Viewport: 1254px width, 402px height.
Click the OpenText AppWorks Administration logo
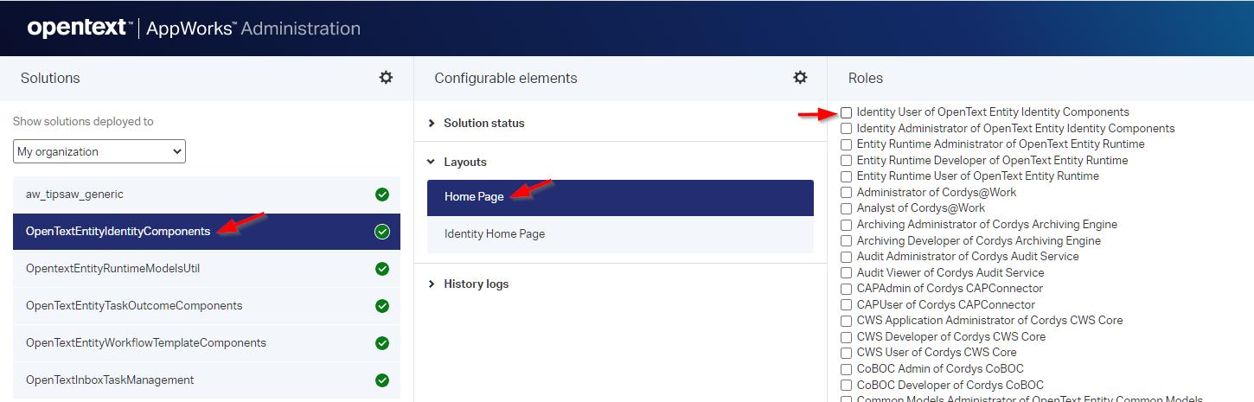pyautogui.click(x=194, y=29)
